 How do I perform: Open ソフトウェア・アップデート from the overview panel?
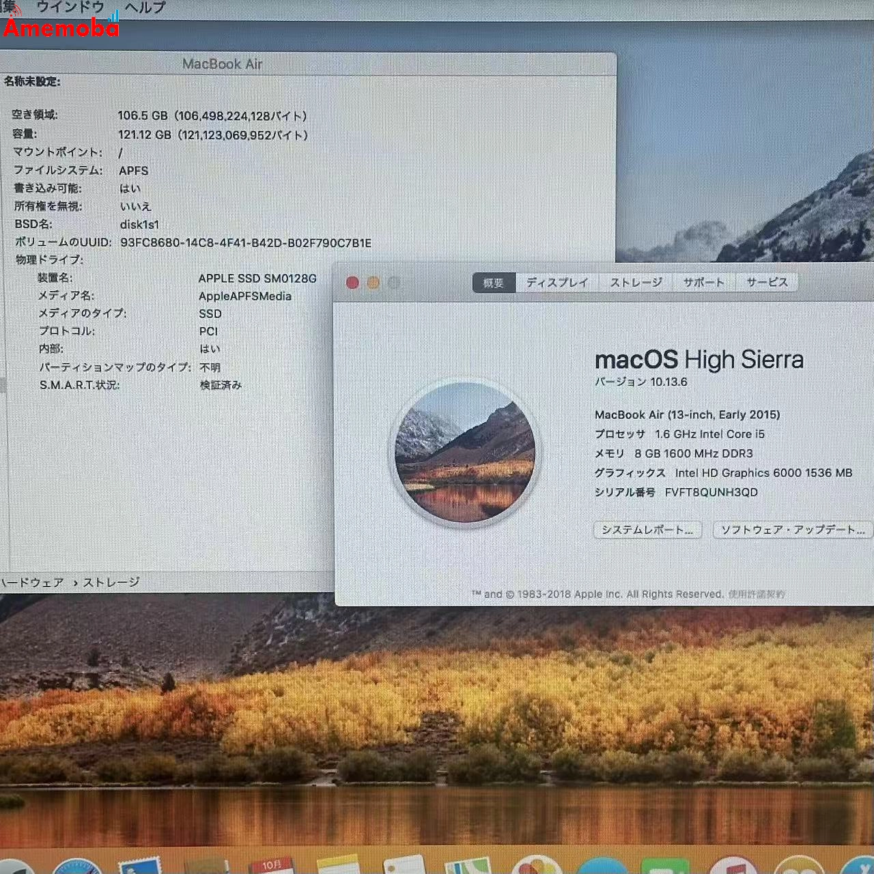point(792,530)
